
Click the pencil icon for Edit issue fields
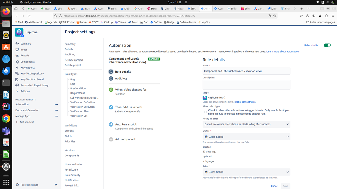click(x=111, y=107)
